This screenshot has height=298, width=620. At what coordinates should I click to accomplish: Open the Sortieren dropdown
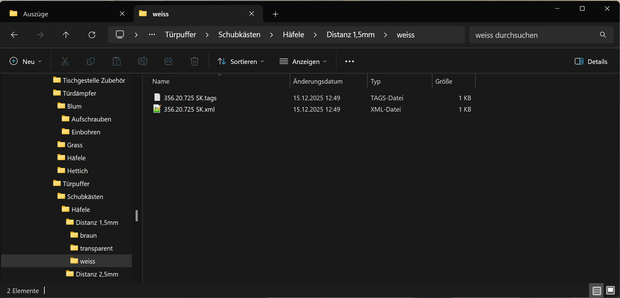241,62
